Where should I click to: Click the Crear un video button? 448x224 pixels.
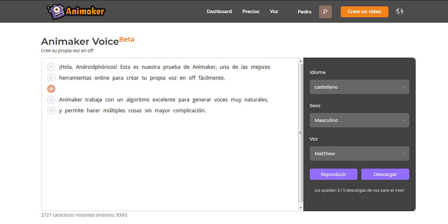(x=364, y=12)
